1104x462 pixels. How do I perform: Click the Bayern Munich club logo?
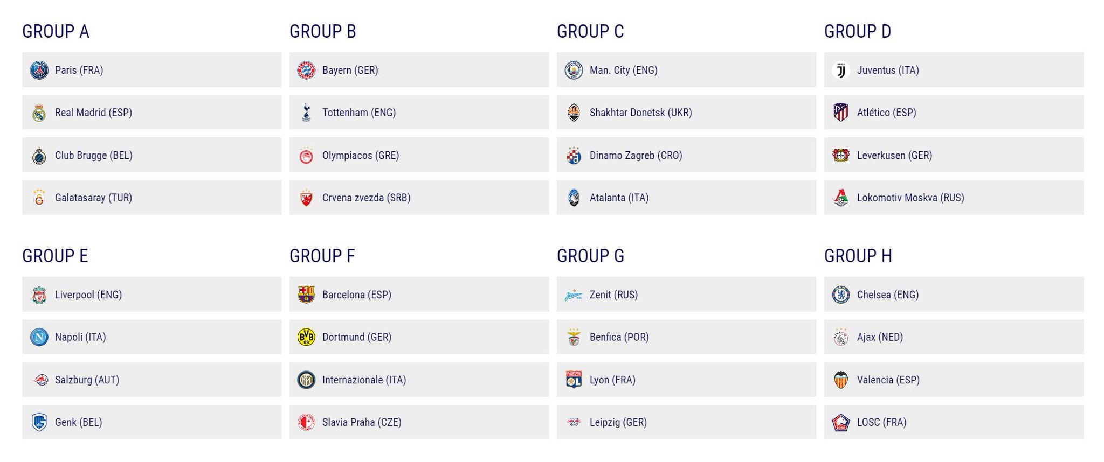(x=306, y=70)
